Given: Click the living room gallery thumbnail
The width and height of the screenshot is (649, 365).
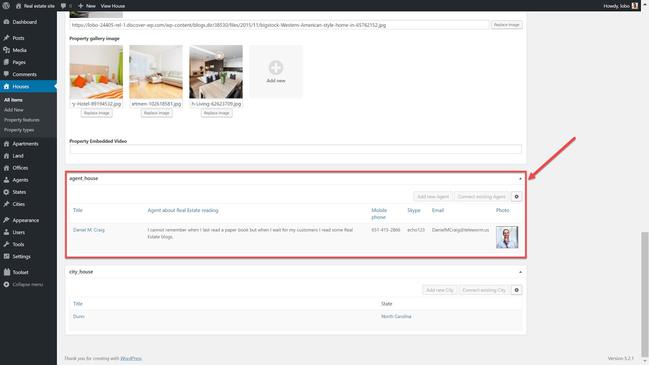Looking at the screenshot, I should coord(216,72).
